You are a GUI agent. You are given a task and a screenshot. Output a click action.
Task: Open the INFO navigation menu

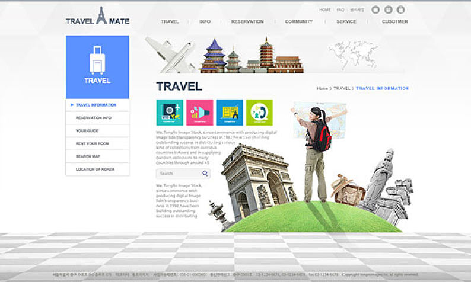coord(205,21)
